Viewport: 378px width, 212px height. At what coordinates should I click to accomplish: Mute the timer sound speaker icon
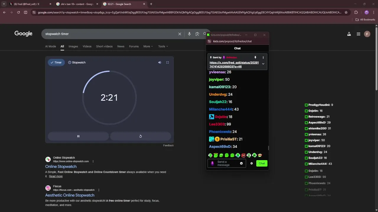(x=159, y=62)
